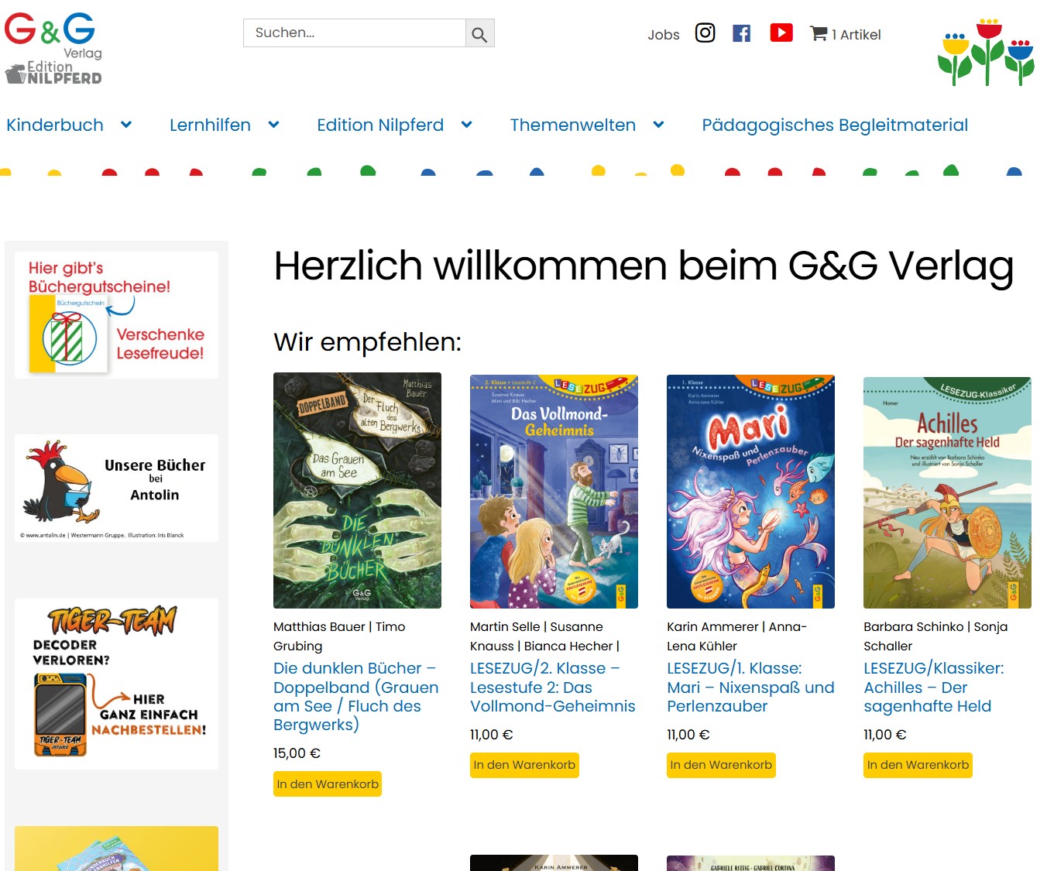Open the Facebook icon link
The width and height of the screenshot is (1047, 871).
pyautogui.click(x=741, y=33)
